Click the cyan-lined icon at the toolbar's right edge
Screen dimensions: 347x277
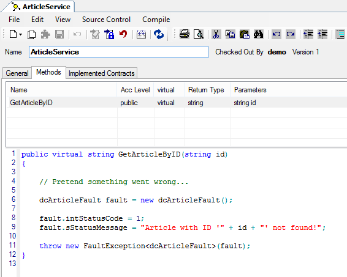click(340, 34)
